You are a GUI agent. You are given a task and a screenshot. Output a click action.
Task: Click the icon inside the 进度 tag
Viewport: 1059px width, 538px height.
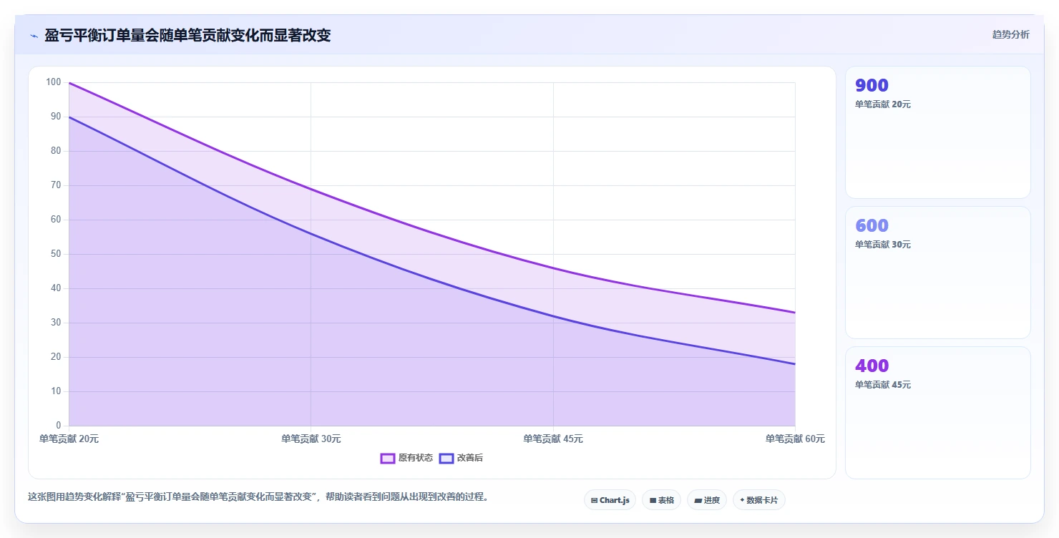[x=698, y=501]
